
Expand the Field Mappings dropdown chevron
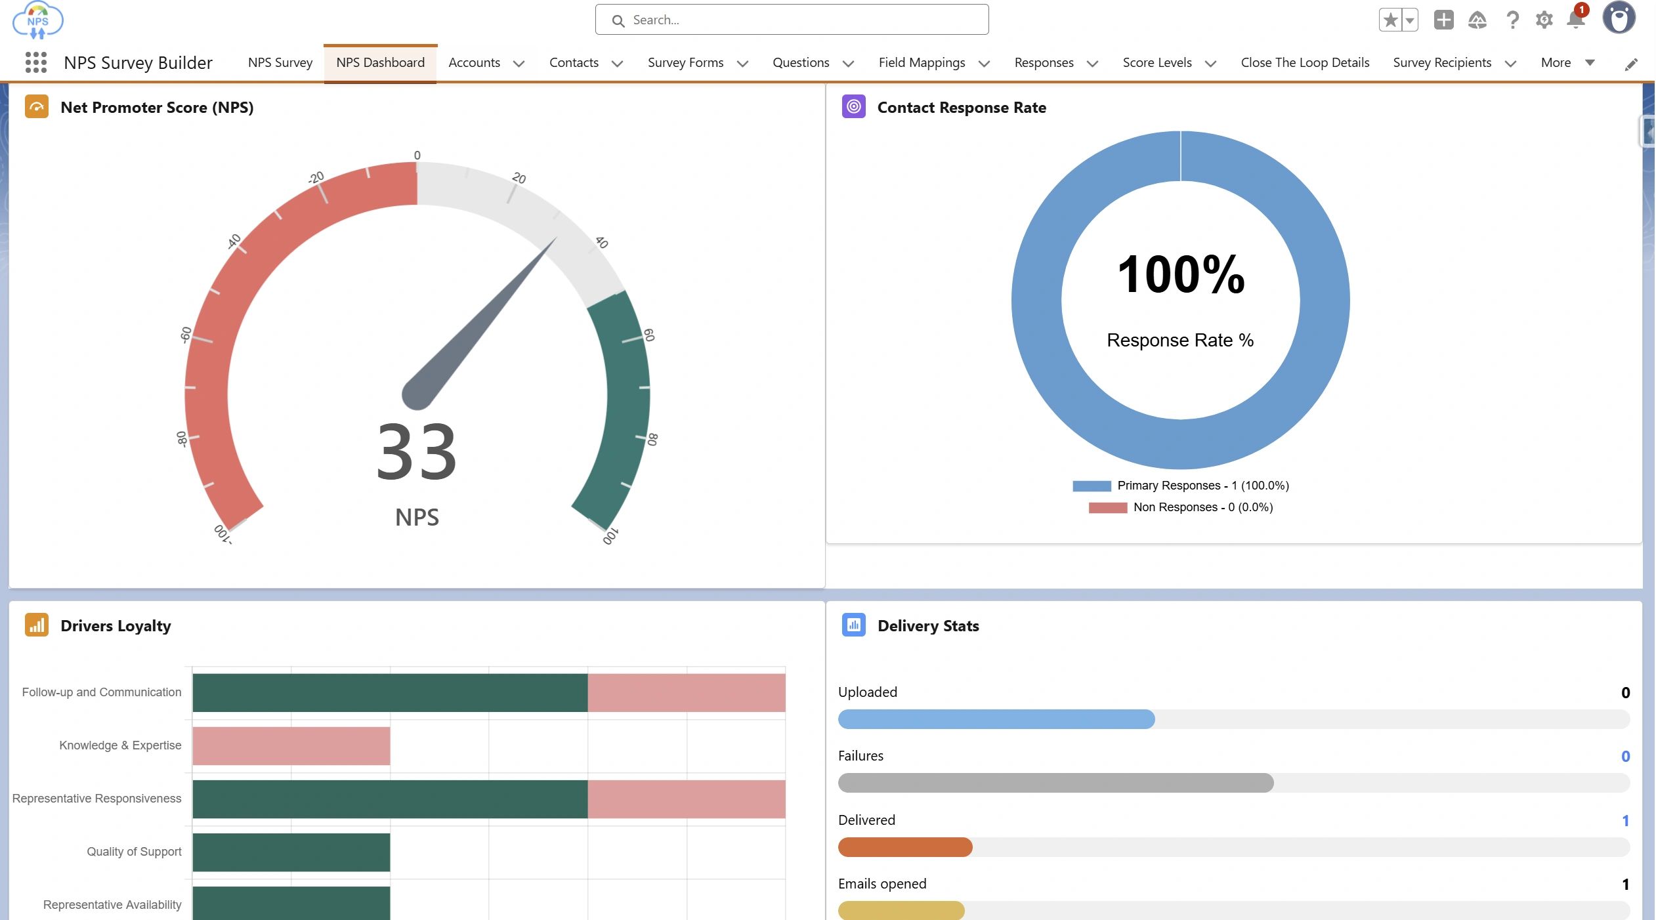pyautogui.click(x=984, y=64)
